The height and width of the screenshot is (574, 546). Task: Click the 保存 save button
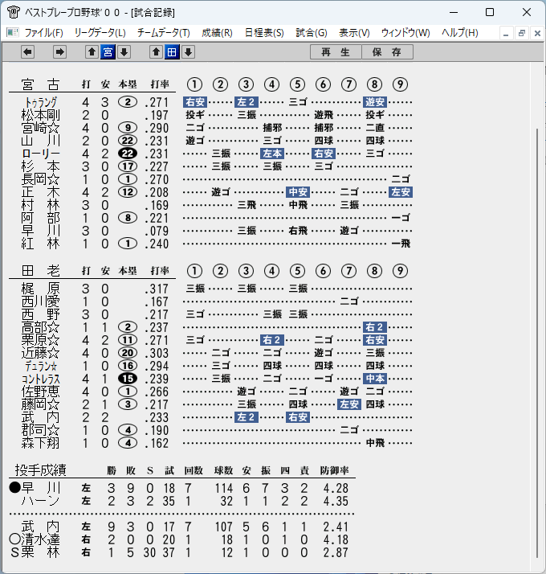[387, 52]
